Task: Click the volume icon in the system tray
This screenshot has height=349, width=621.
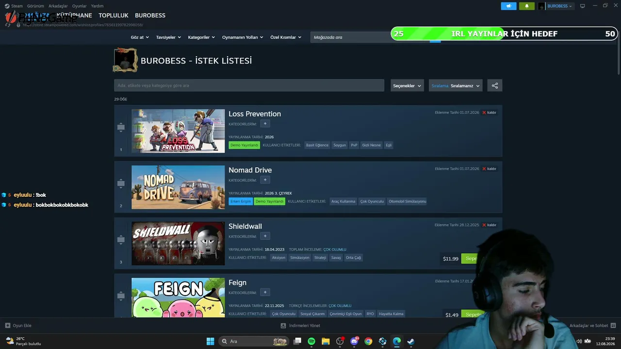Action: click(x=579, y=341)
